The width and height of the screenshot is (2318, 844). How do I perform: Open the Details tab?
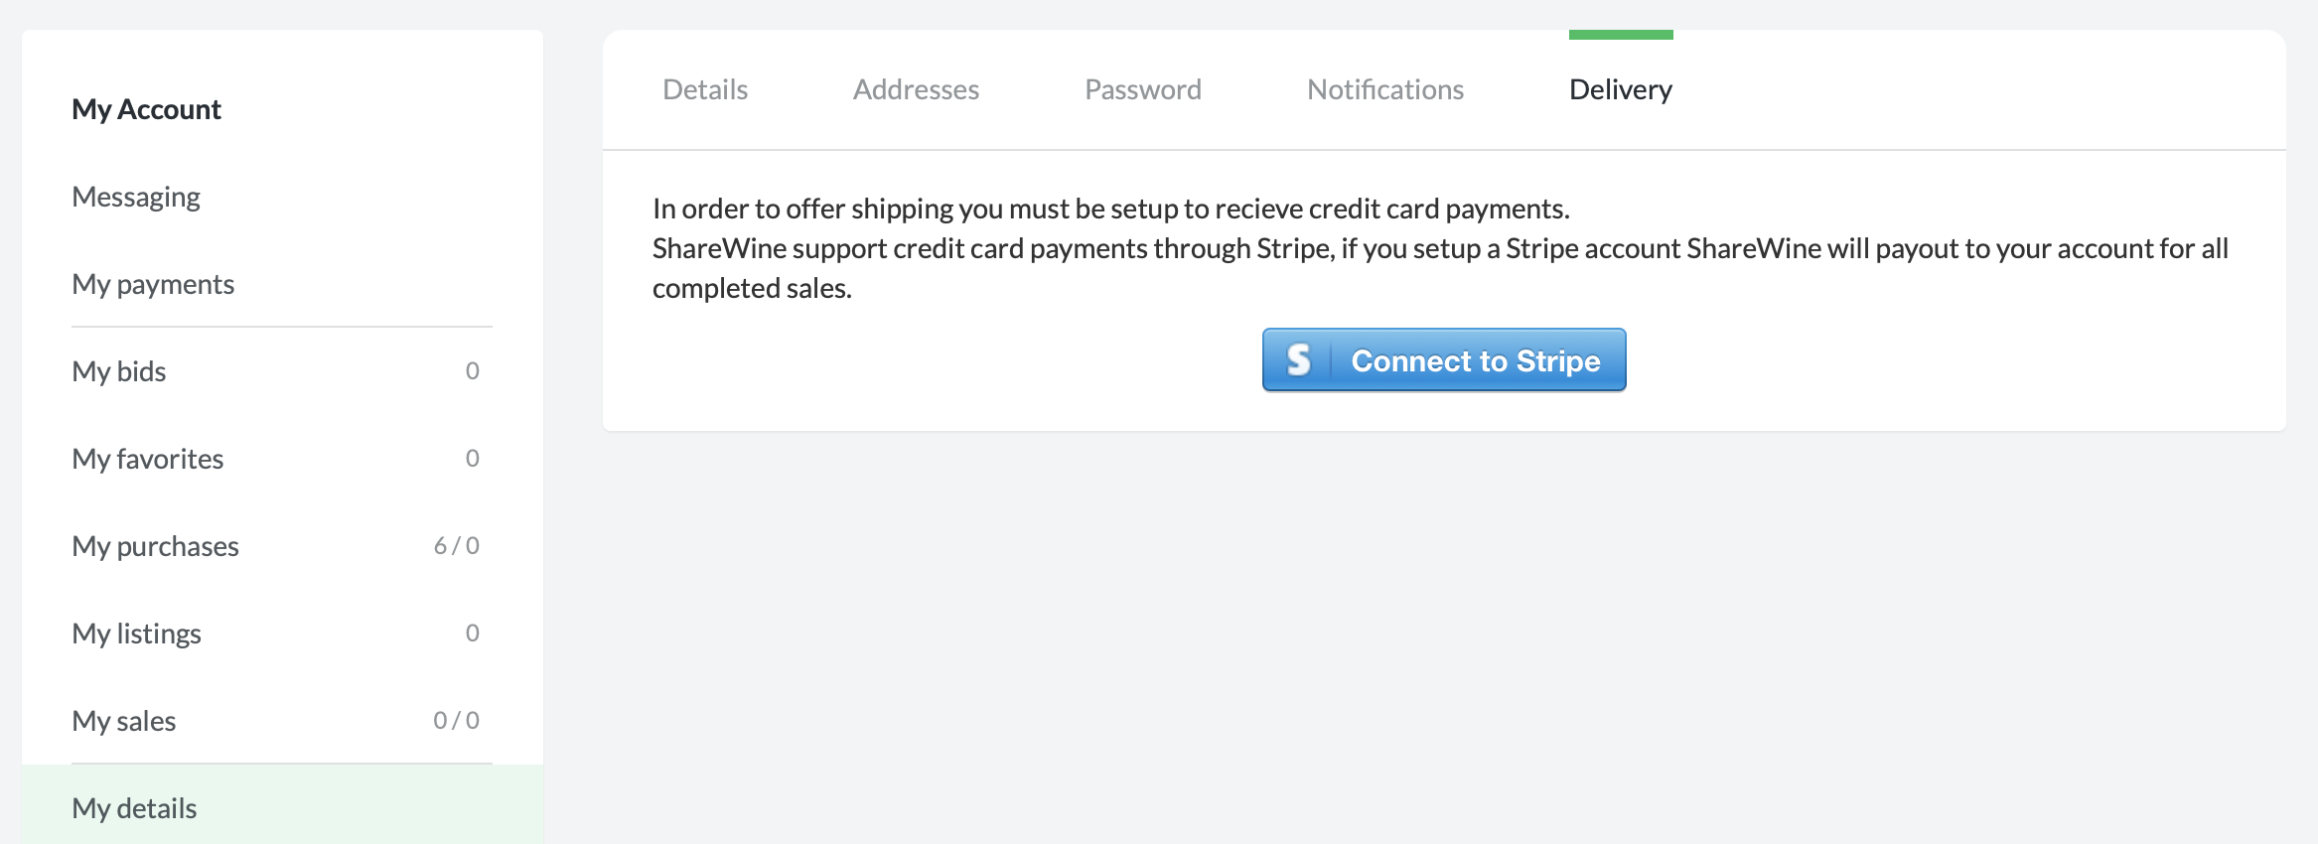pos(705,90)
